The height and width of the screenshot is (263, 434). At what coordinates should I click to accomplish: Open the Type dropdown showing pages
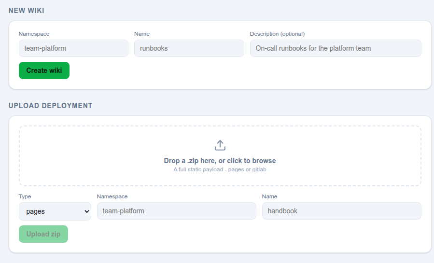tap(55, 211)
